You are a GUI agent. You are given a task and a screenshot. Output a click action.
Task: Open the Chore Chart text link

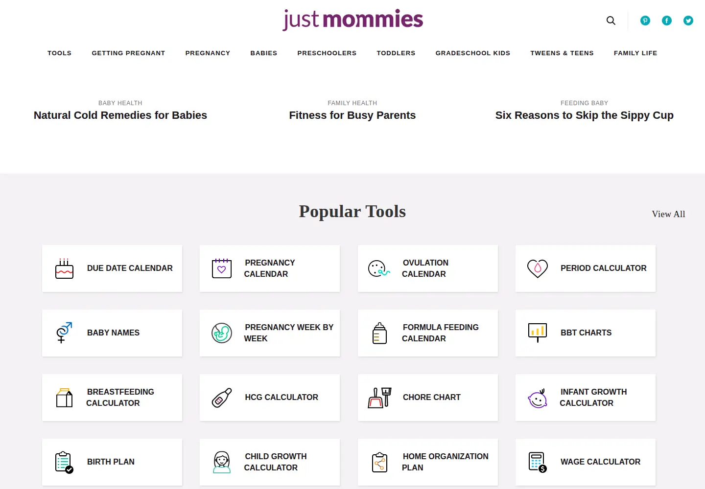(x=432, y=398)
